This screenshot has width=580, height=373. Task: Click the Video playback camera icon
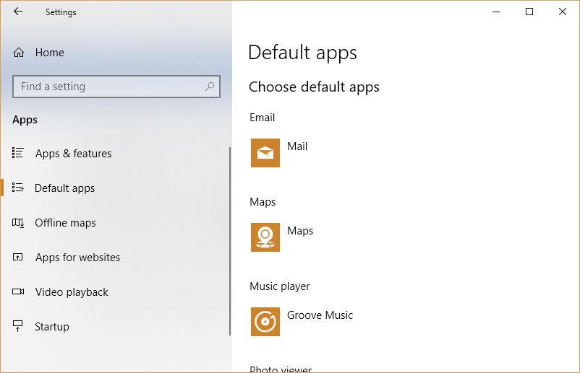[18, 291]
